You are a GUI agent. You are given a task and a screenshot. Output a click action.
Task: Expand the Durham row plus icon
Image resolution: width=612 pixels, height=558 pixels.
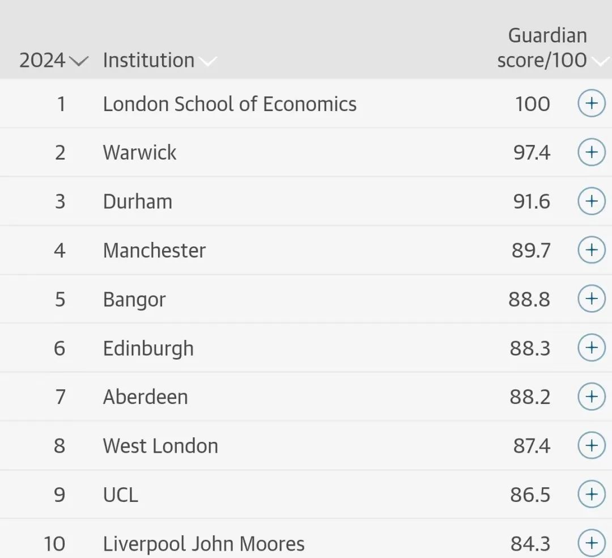[x=591, y=201]
